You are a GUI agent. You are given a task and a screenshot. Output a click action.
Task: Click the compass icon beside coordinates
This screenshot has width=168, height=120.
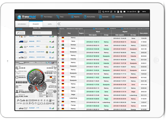point(55,72)
